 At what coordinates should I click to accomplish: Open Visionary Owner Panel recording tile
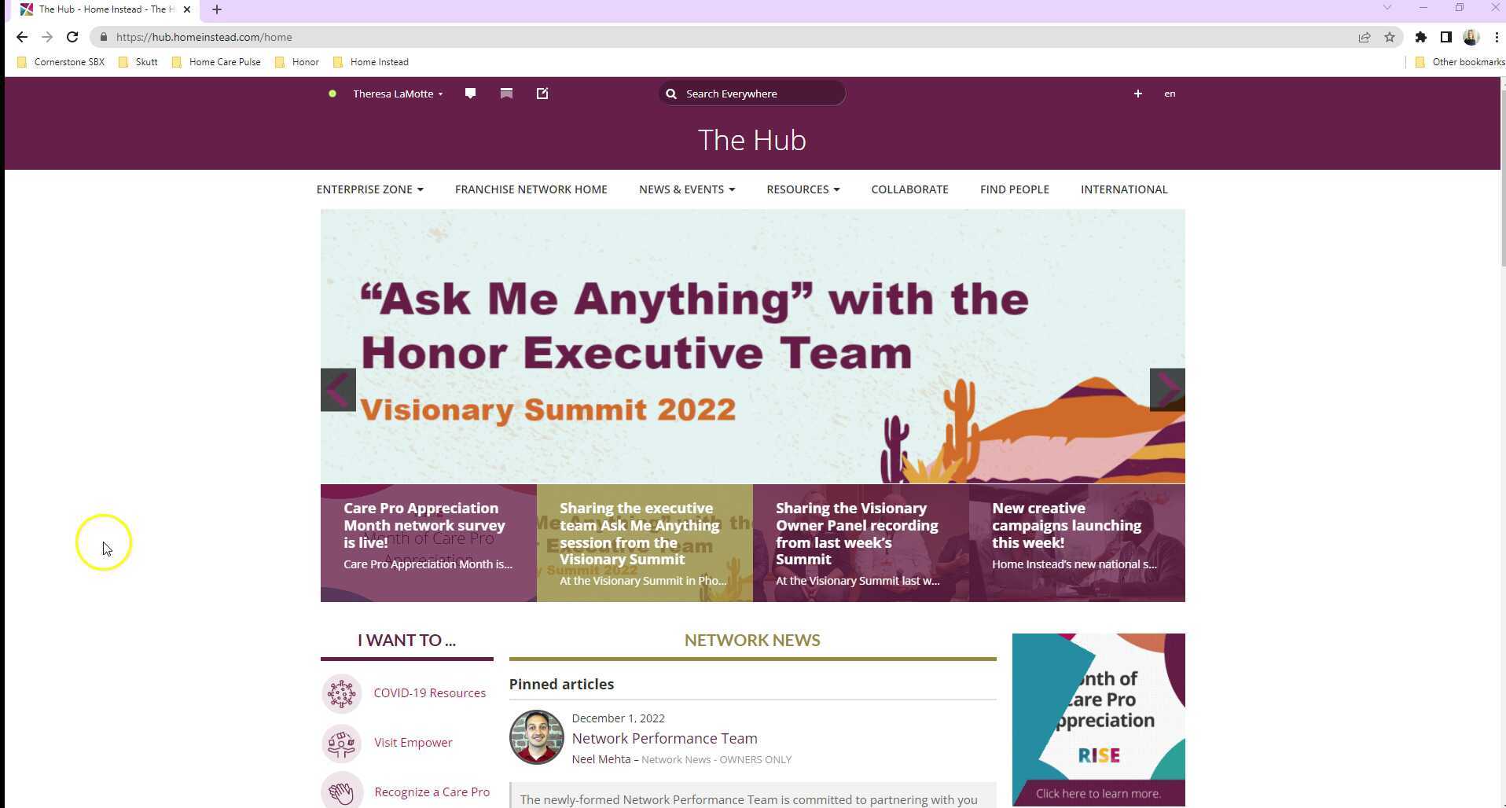point(861,543)
